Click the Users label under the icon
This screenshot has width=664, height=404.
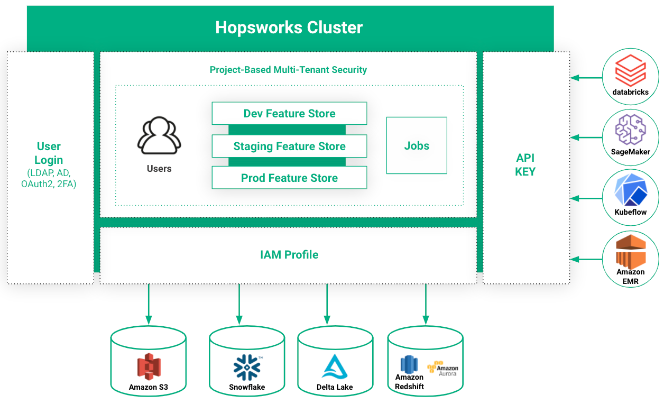pyautogui.click(x=159, y=169)
